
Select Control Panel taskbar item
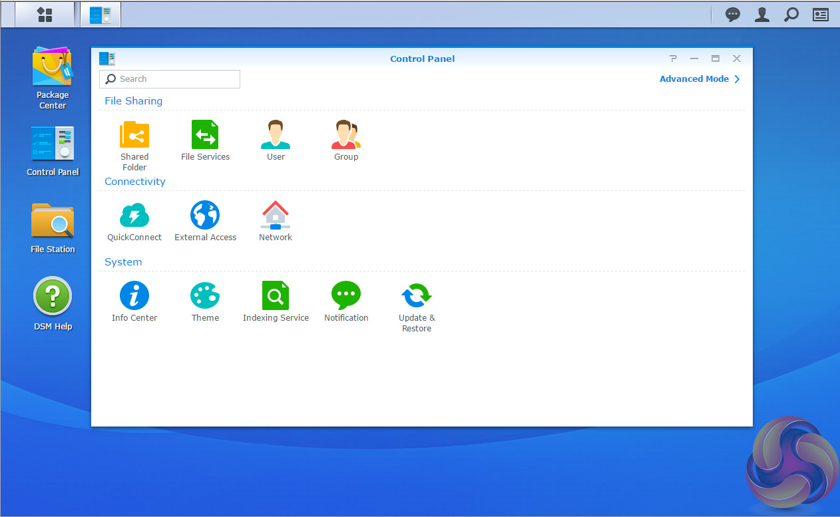click(101, 15)
